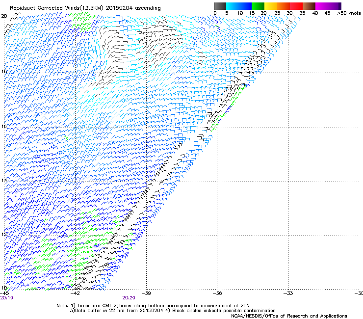Click the '5' label under the color bar
Screen dimensions: 363x319
click(227, 13)
